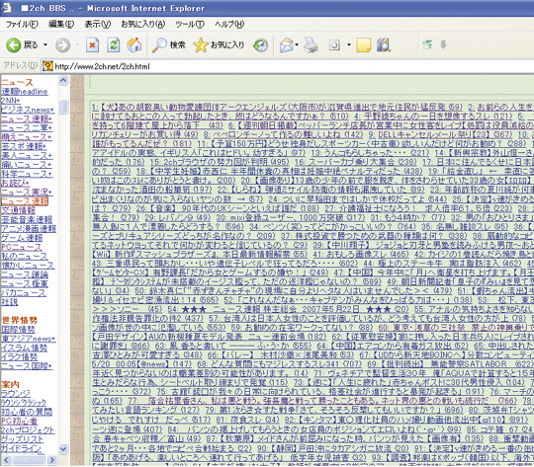Open dropdown arrow next to Edit icon
The height and width of the screenshot is (467, 534).
(349, 44)
